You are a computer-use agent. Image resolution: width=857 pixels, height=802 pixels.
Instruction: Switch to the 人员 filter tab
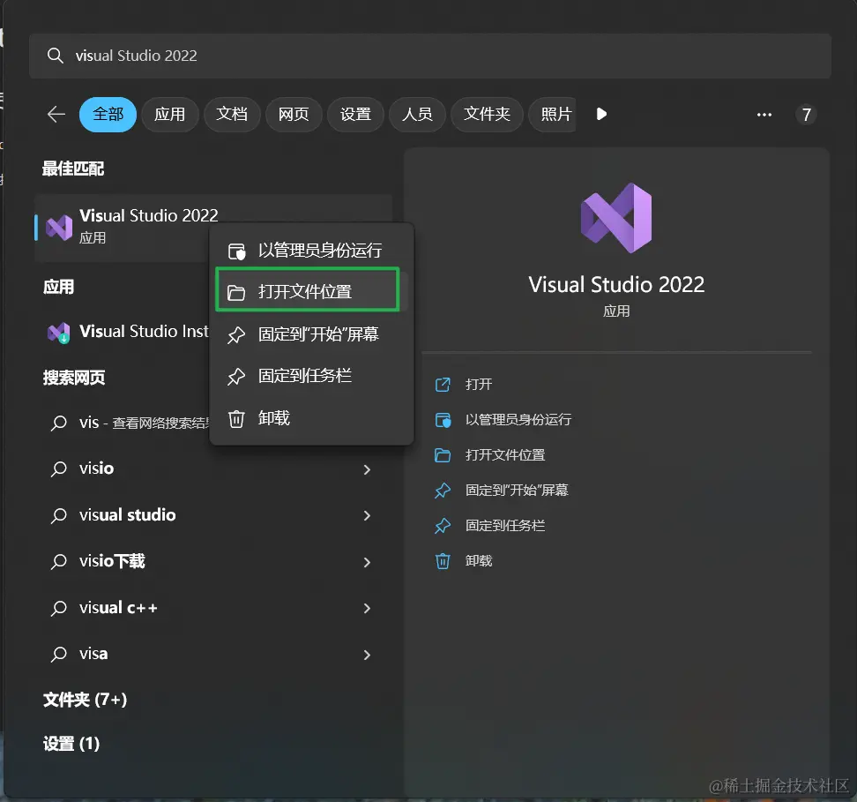417,115
